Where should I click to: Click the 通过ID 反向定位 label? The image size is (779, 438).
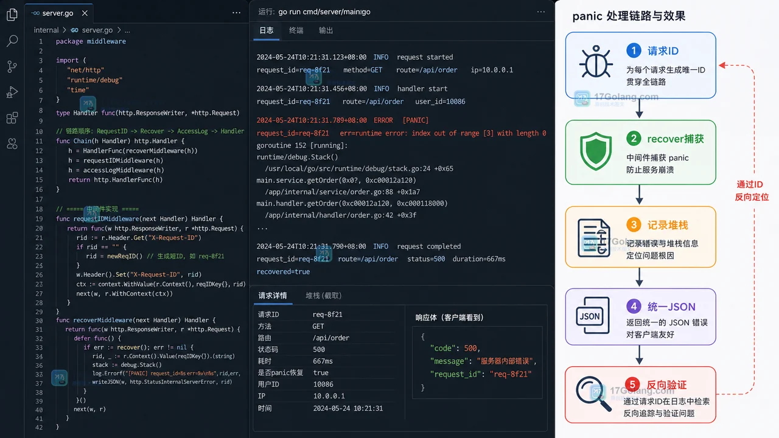coord(752,191)
